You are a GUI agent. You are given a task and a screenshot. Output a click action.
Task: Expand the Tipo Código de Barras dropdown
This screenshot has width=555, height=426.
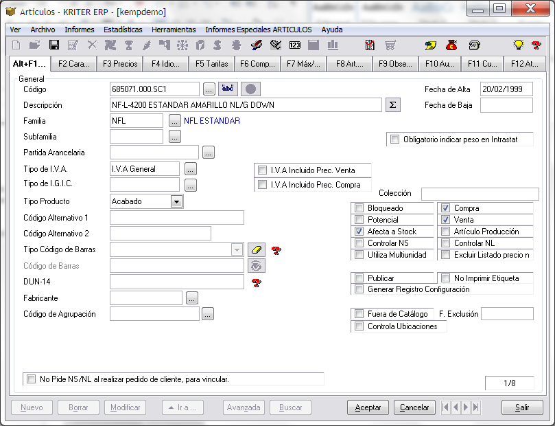click(237, 249)
